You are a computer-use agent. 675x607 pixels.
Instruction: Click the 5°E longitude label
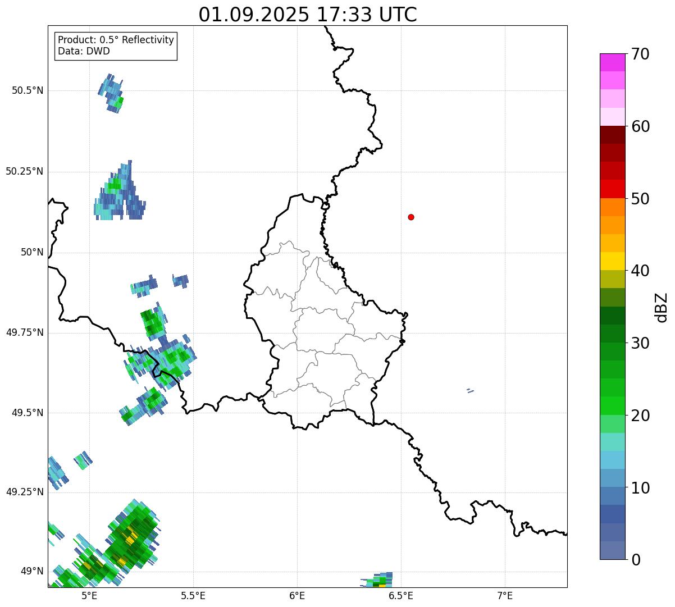point(89,595)
